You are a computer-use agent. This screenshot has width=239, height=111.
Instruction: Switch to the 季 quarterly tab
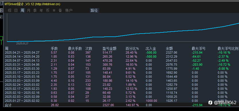pyautogui.click(x=35, y=11)
